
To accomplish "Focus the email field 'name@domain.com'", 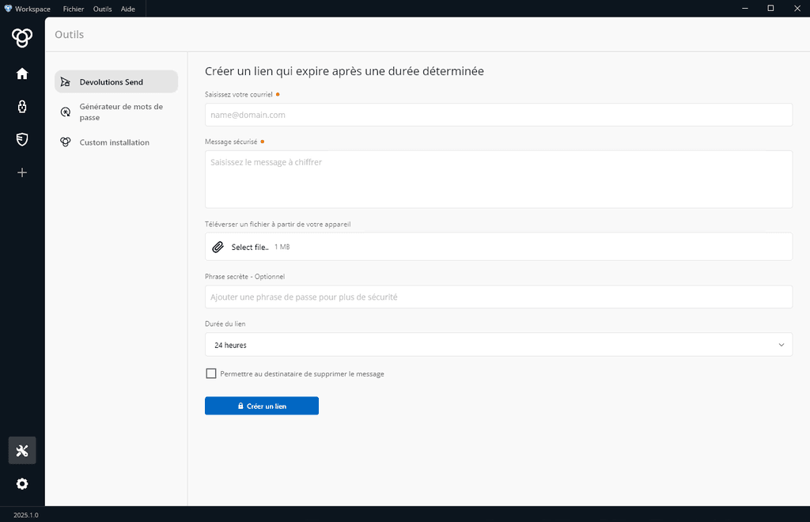I will coord(498,115).
